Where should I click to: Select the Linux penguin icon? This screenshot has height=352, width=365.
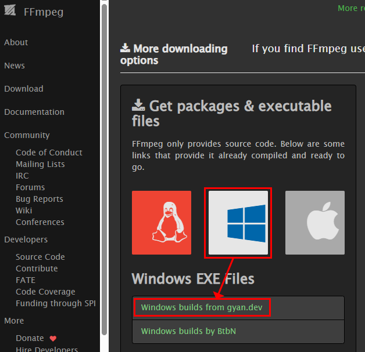click(162, 223)
